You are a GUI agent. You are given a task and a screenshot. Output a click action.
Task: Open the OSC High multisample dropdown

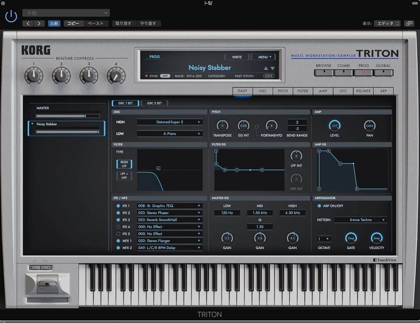tap(170, 122)
